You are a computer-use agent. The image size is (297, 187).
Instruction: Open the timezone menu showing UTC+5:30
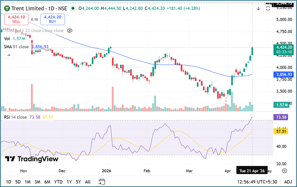[257, 182]
